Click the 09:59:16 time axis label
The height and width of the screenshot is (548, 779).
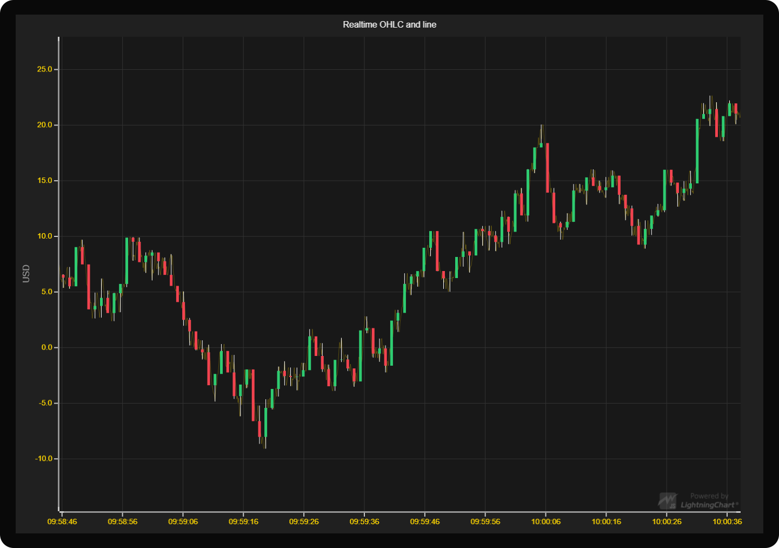(x=243, y=522)
